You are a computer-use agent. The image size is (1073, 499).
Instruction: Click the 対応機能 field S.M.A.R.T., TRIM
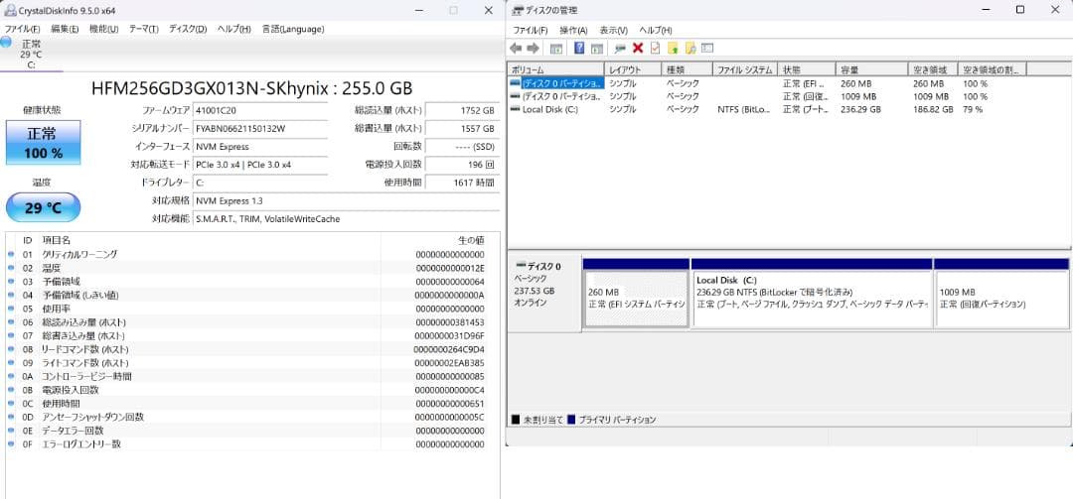coord(347,219)
